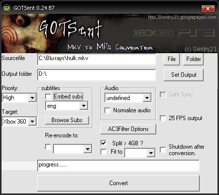Click the Xbox 360 logo in banner

coord(153,33)
